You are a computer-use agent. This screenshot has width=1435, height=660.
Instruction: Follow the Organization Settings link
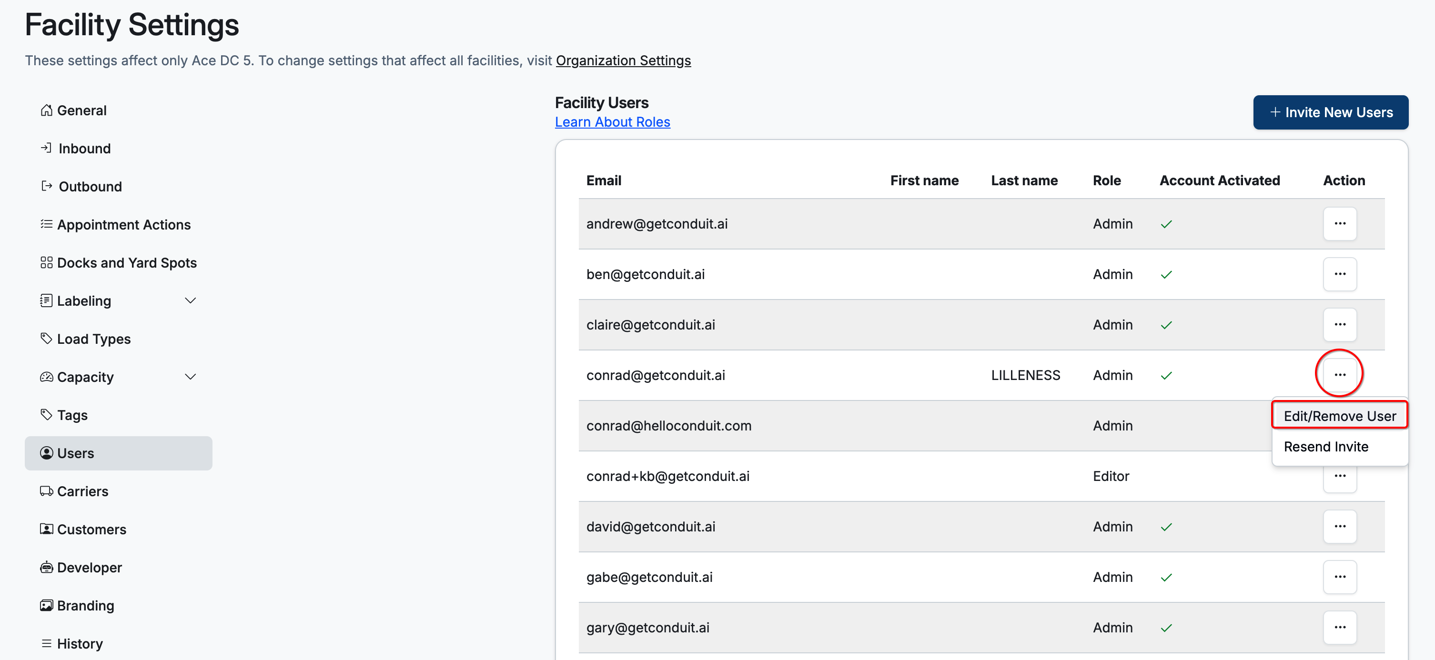click(x=623, y=60)
